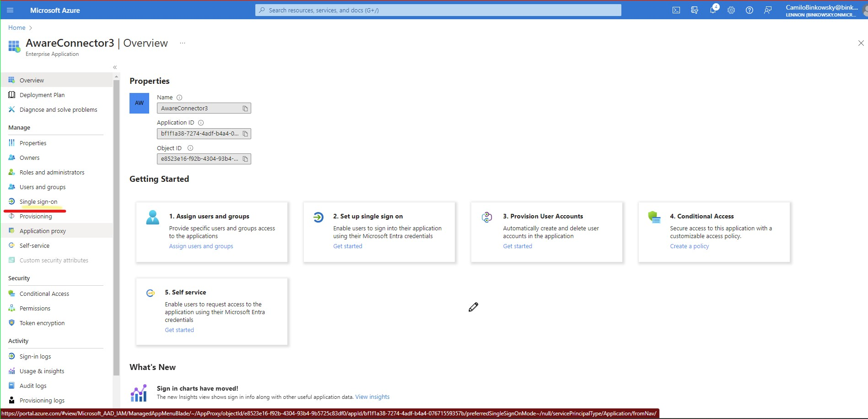This screenshot has height=419, width=868.
Task: Open Cloud Shell from the top bar
Action: (676, 10)
